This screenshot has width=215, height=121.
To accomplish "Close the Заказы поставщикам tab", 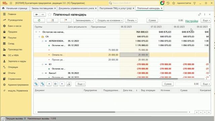I will tap(55, 8).
